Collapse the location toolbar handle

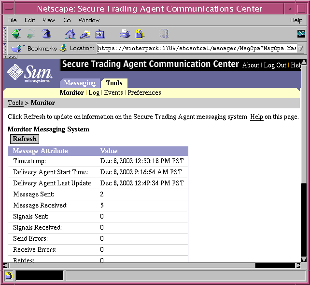(5, 48)
